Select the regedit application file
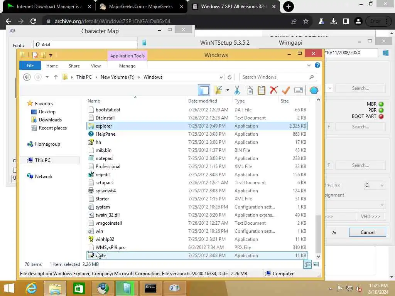Image resolution: width=395 pixels, height=296 pixels. pos(197,175)
